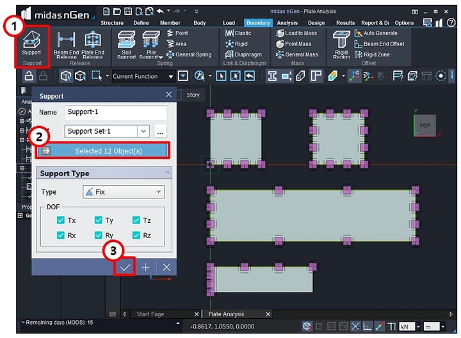This screenshot has height=338, width=461.
Task: Close the Support dialog
Action: [168, 95]
